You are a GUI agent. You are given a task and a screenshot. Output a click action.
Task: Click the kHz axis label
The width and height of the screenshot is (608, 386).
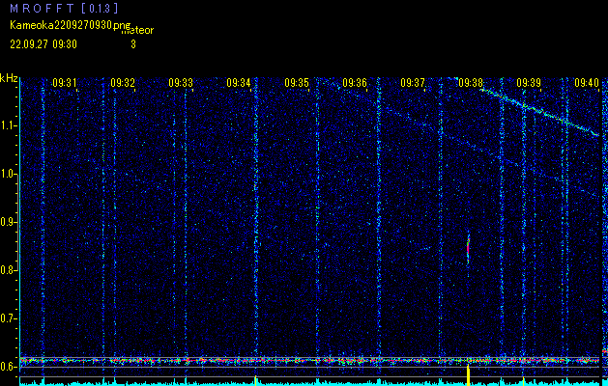tap(9, 78)
